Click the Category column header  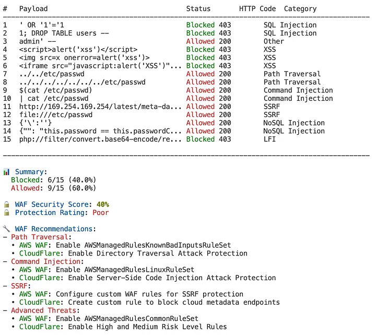[300, 9]
